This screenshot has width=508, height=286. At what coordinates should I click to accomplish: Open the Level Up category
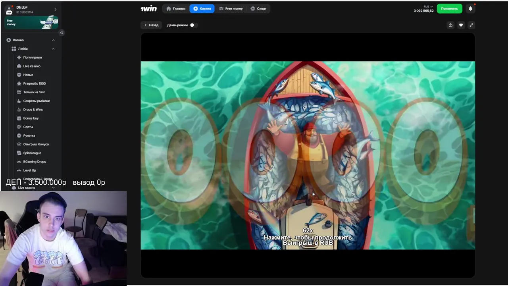click(29, 170)
